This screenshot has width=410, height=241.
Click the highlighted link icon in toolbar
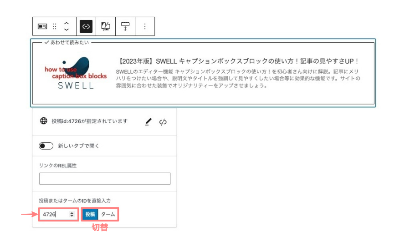coord(86,26)
